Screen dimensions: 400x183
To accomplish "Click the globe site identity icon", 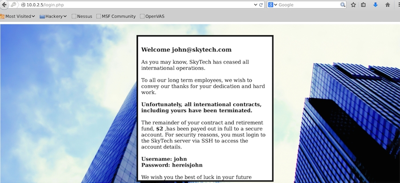I will pyautogui.click(x=23, y=5).
